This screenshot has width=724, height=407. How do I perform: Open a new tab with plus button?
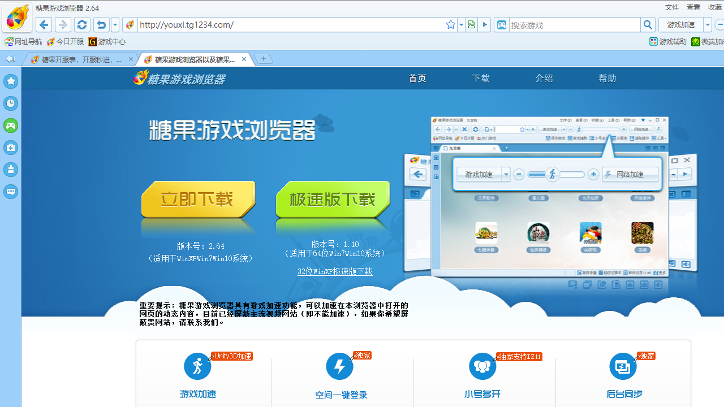(x=263, y=59)
